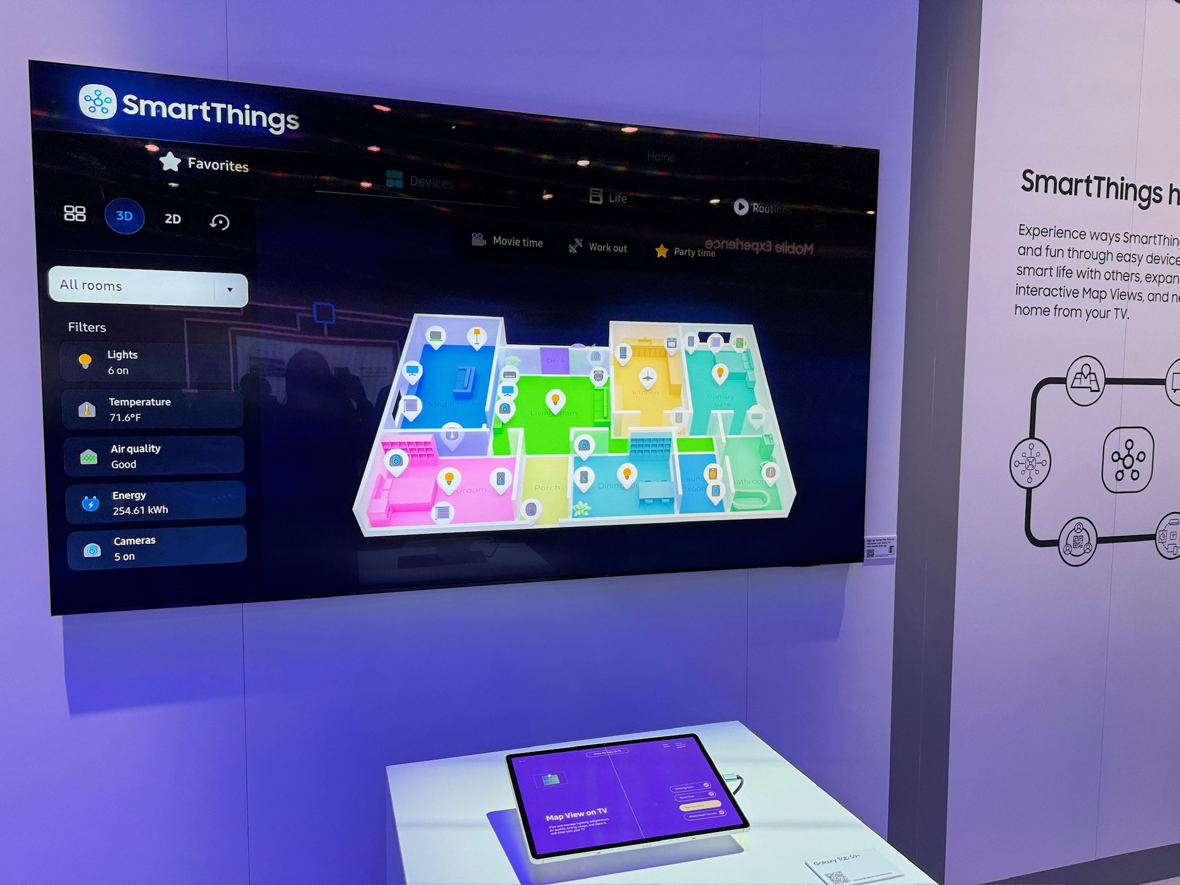Switch to 3D map view mode

click(x=123, y=217)
